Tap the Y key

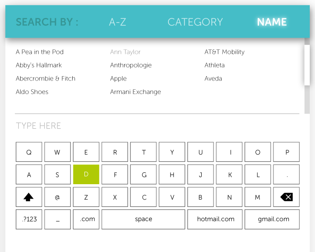(172, 152)
